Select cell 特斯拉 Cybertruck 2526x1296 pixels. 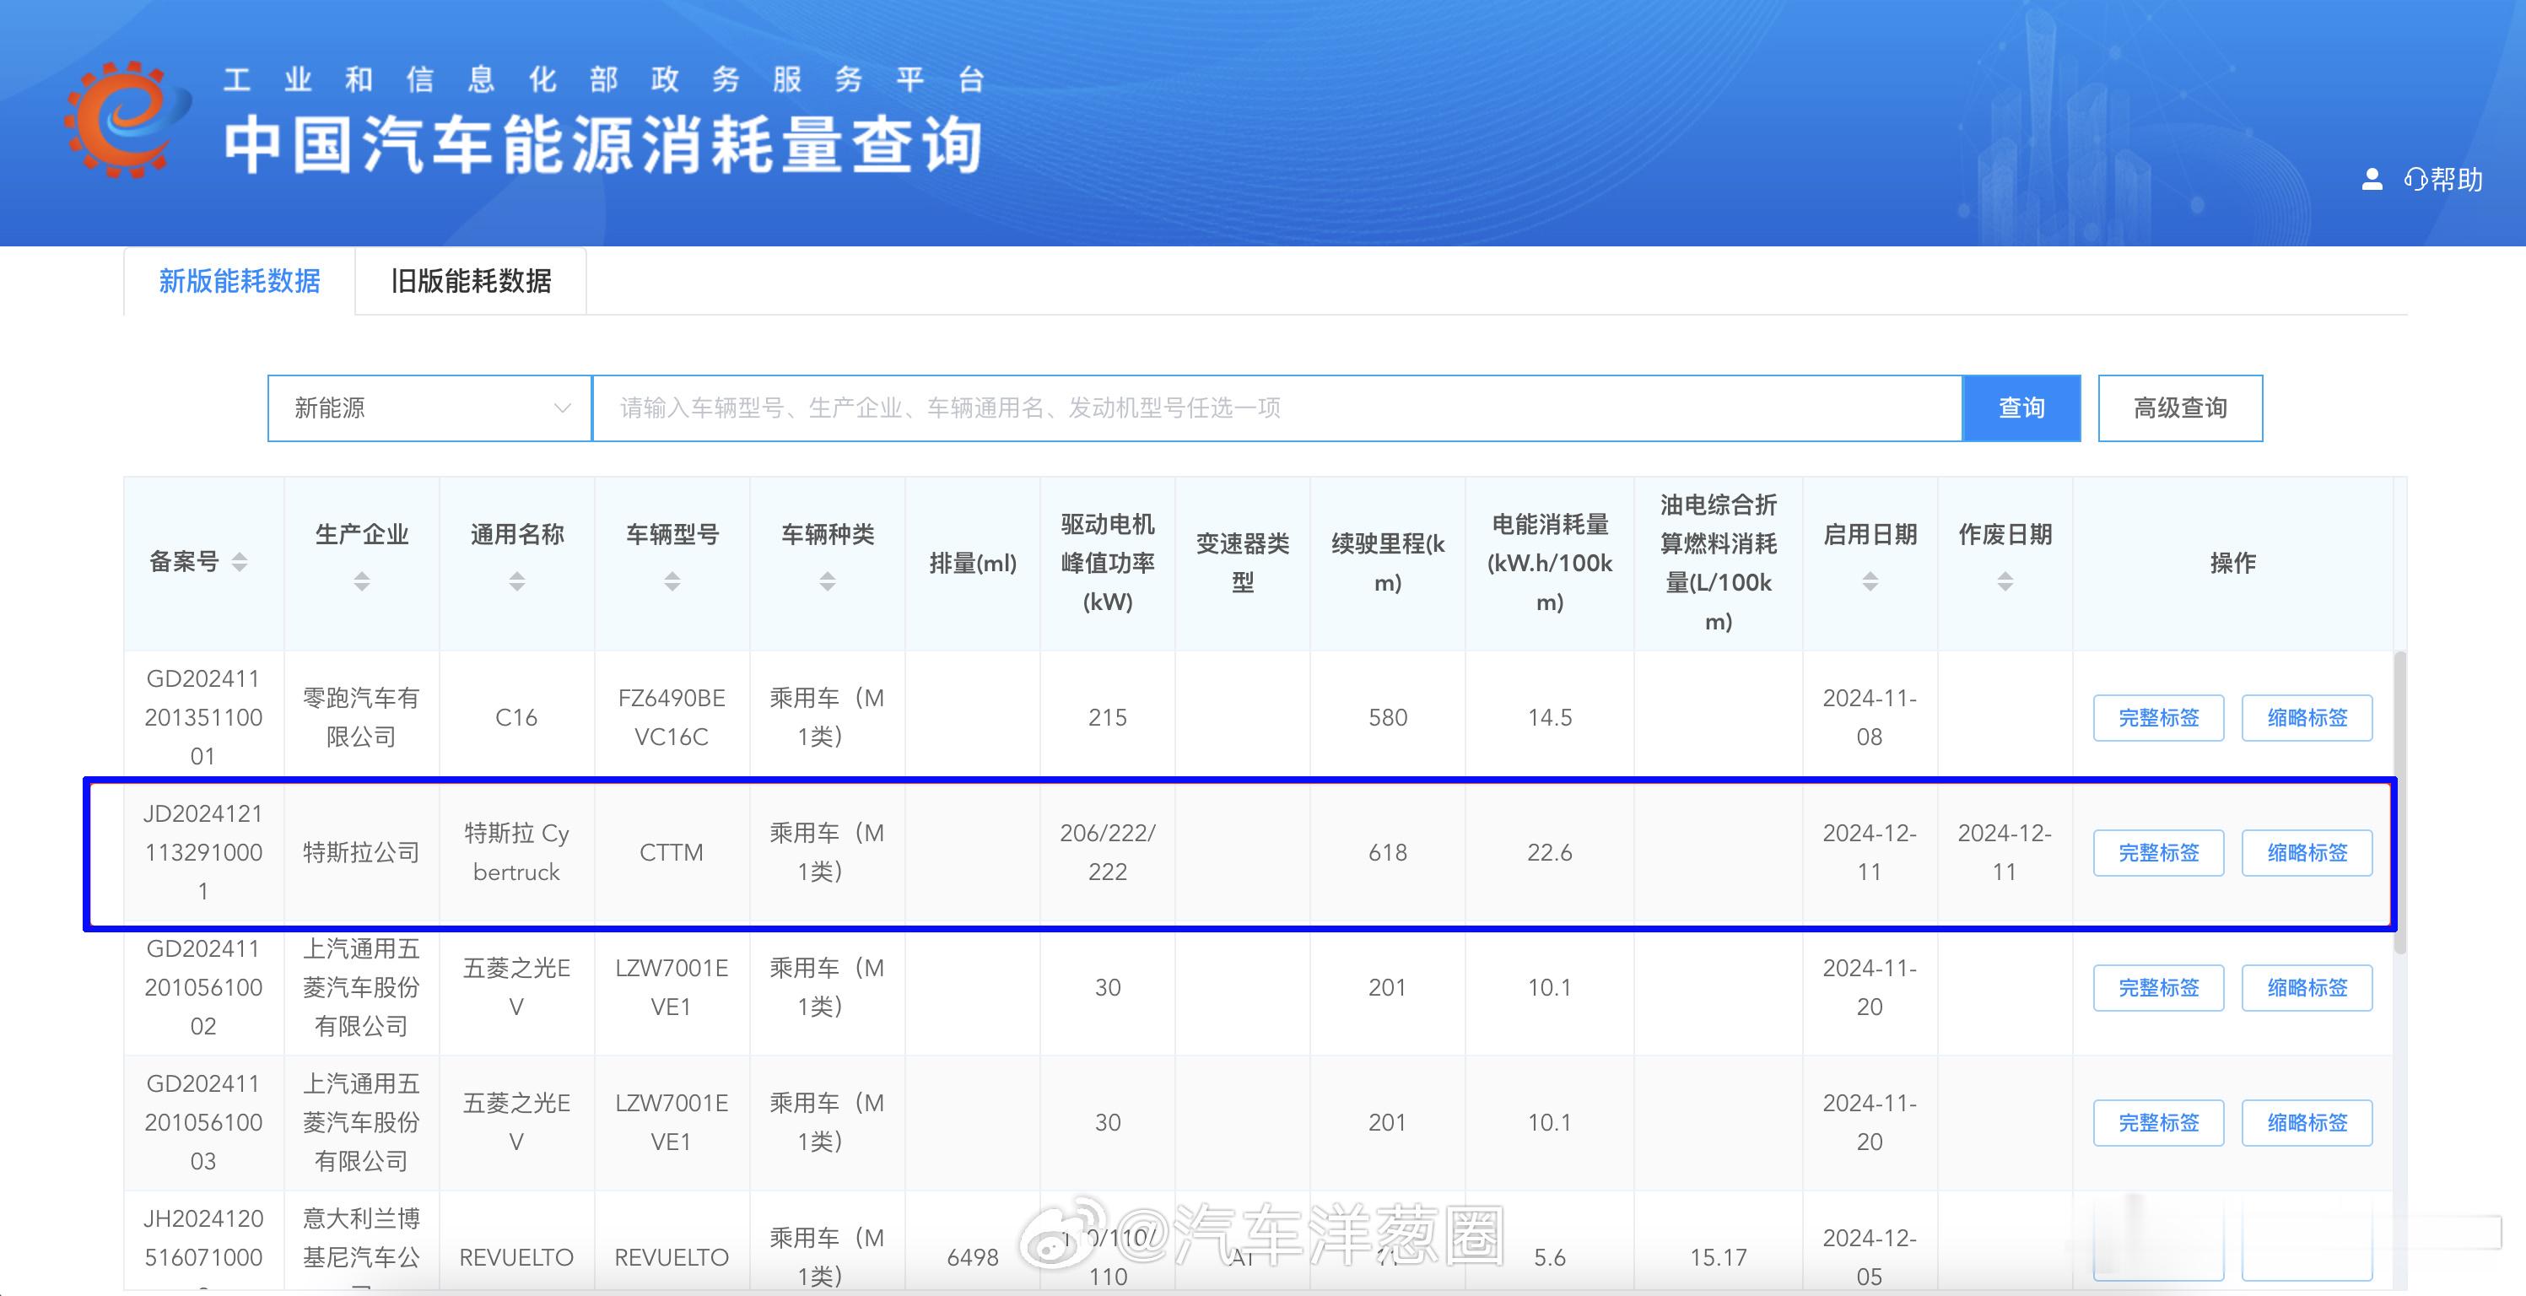coord(517,853)
